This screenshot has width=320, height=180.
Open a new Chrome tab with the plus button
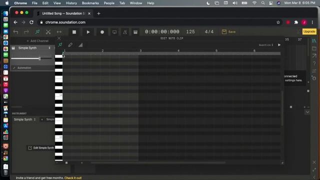tap(99, 13)
